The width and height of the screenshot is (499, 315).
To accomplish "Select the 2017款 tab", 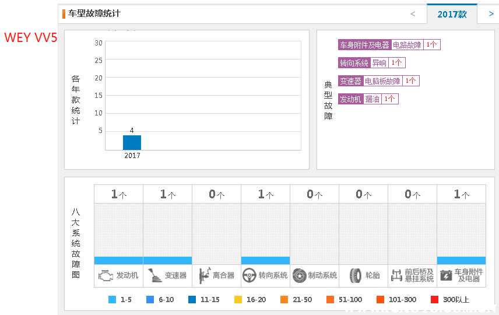I will pyautogui.click(x=452, y=14).
